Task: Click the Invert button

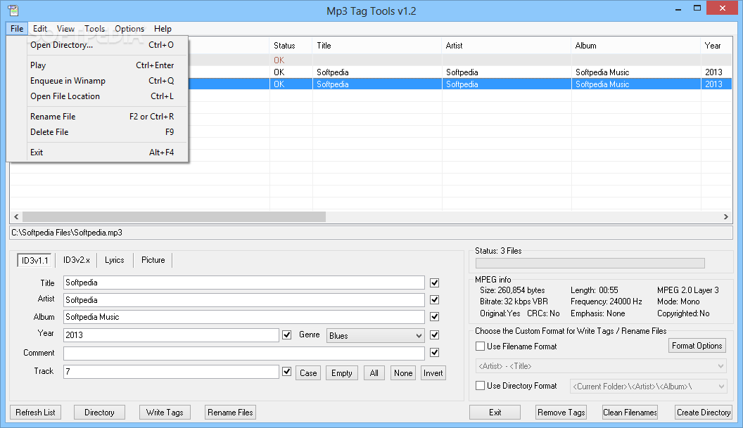Action: point(433,373)
